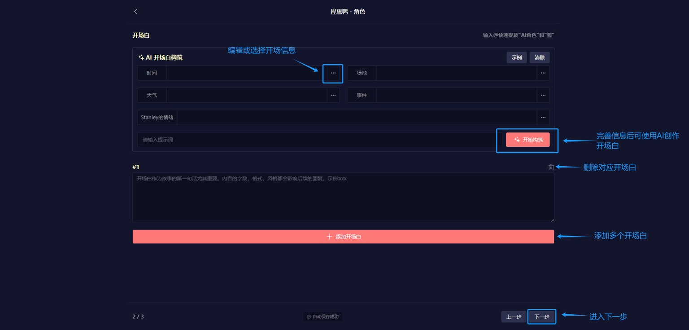Focus the 天气 text input field
Screen dimensions: 689x330
[x=246, y=95]
